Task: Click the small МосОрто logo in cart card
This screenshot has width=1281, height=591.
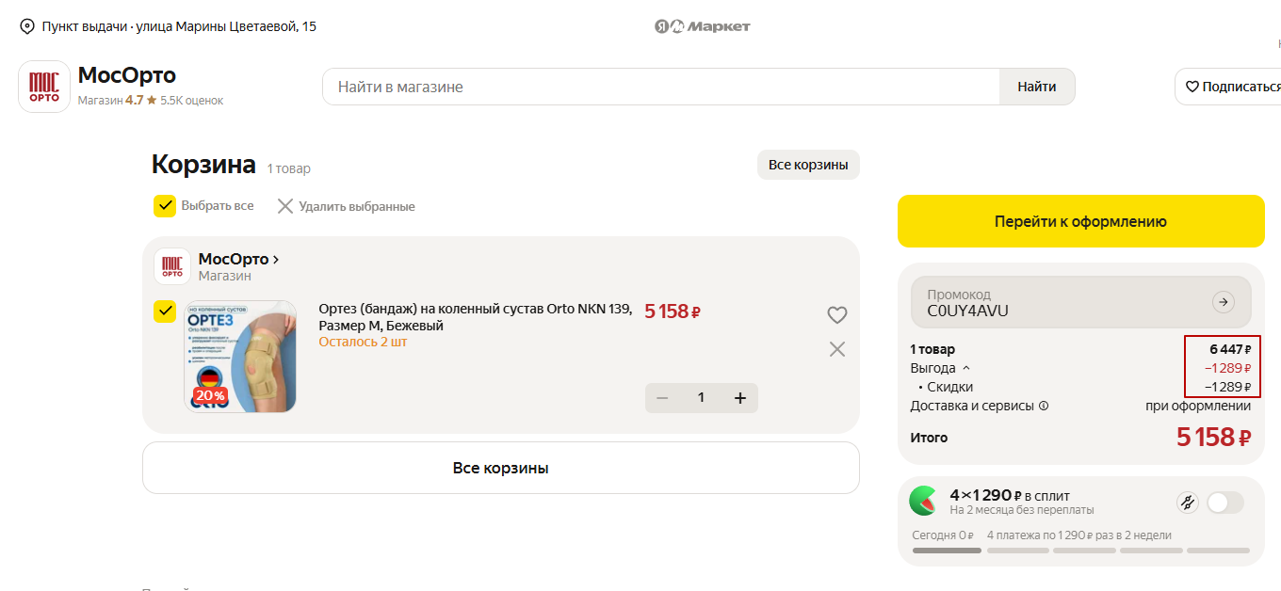Action: (x=172, y=266)
